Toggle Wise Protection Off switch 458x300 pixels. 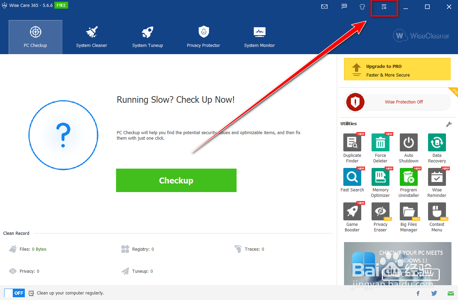click(x=398, y=102)
